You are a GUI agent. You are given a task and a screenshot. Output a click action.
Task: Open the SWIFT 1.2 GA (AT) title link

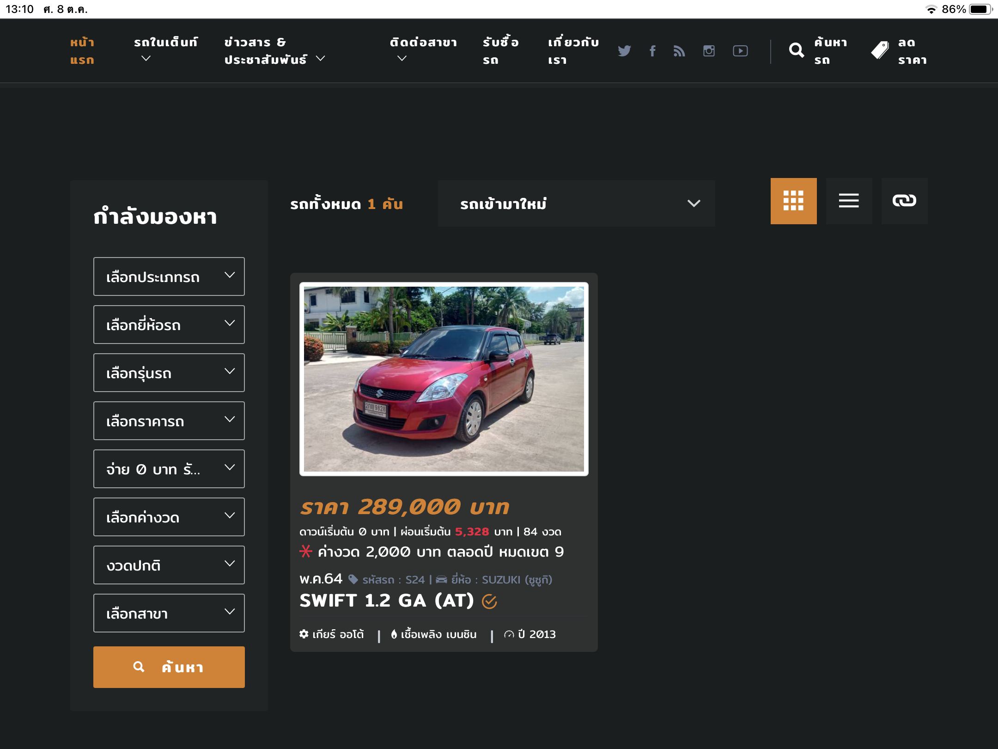[387, 601]
